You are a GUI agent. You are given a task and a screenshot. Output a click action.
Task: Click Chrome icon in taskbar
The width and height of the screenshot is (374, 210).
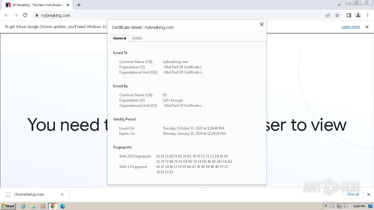53,206
